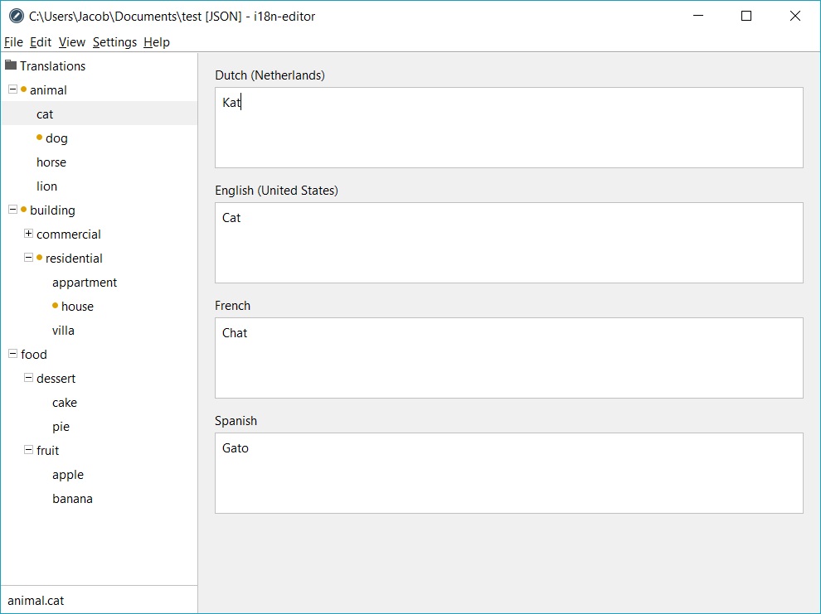Select the horse translation key
The width and height of the screenshot is (821, 614).
pyautogui.click(x=51, y=162)
